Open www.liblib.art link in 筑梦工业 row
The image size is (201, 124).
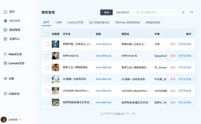tap(104, 67)
